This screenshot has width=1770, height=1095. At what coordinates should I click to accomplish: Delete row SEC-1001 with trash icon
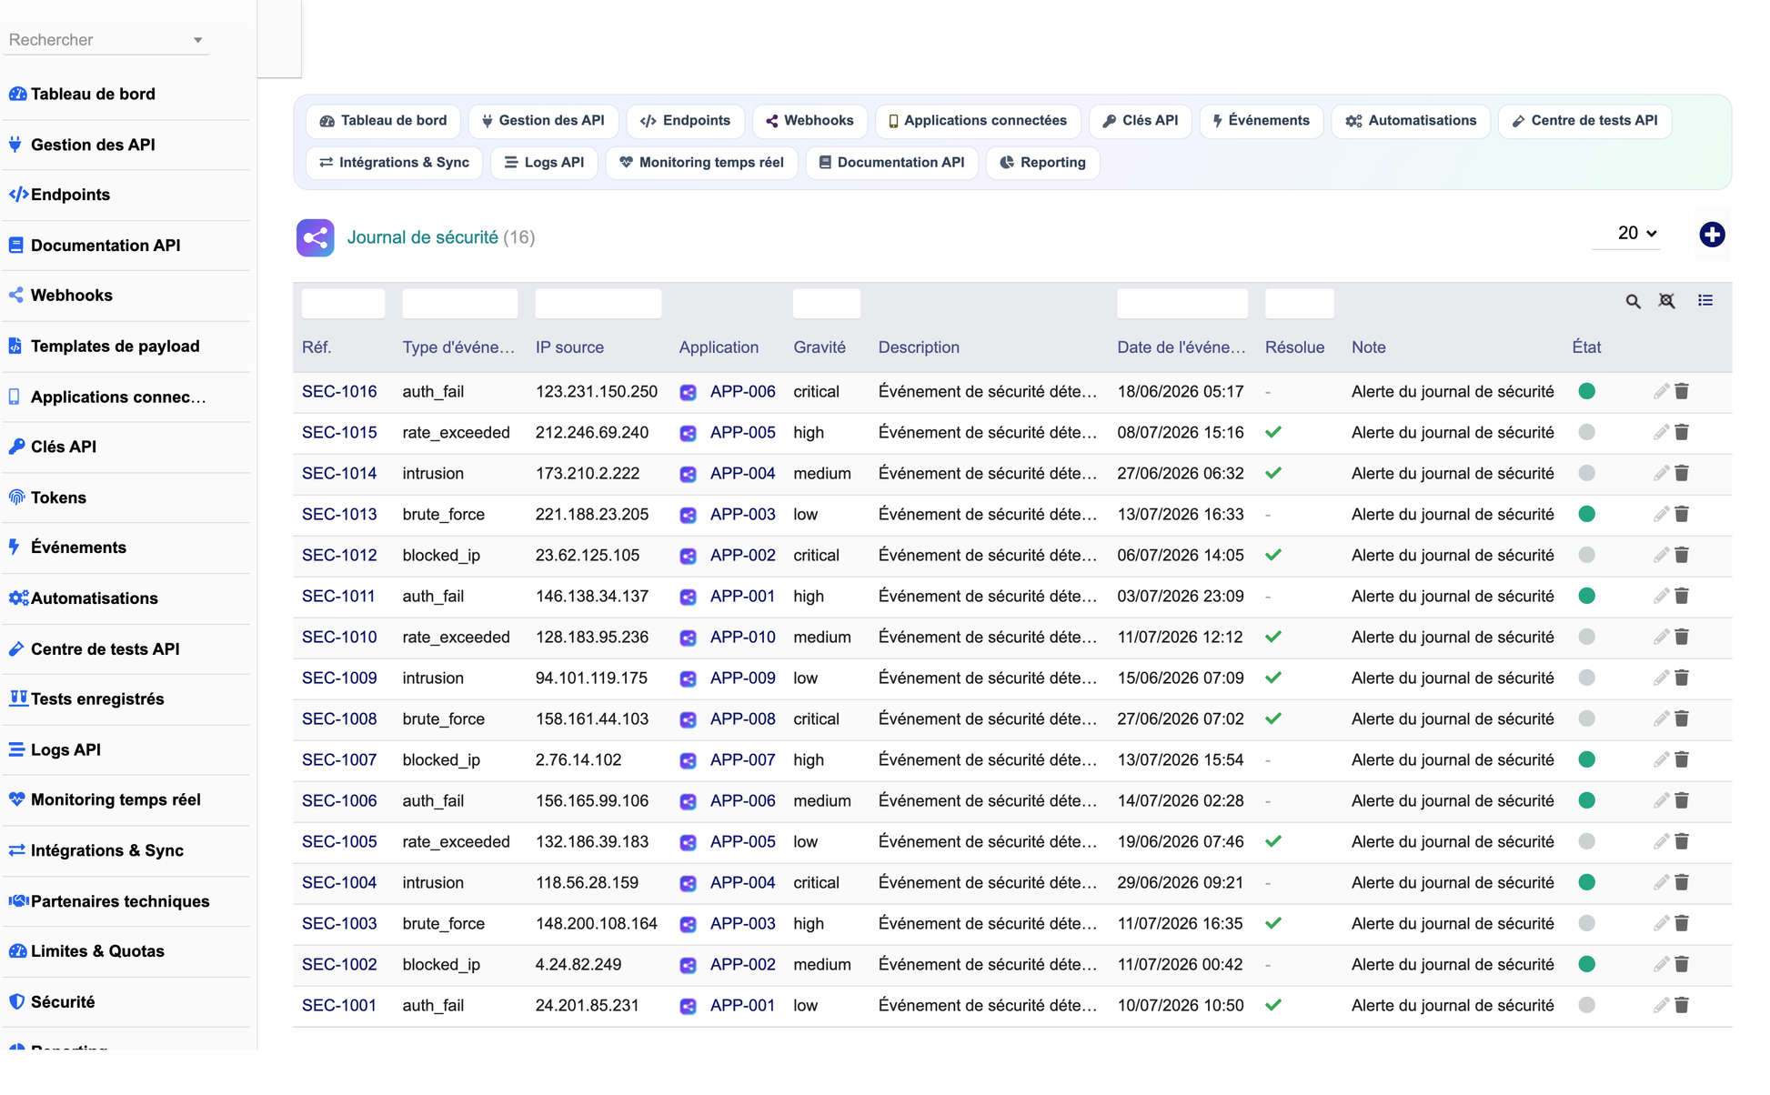point(1682,1005)
